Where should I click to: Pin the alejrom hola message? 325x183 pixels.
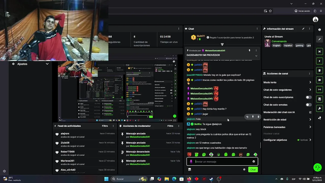[253, 117]
